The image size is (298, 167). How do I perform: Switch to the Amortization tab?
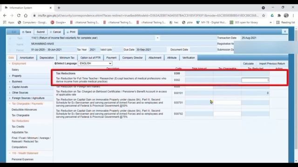tap(27, 58)
